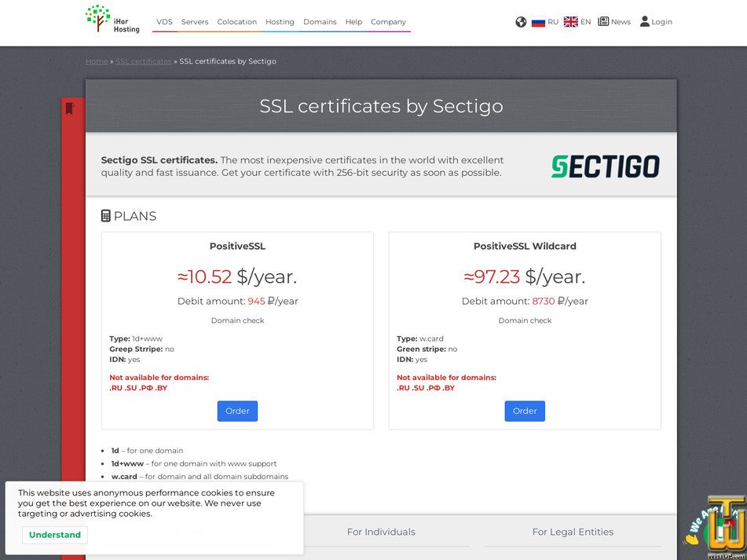Click the red bookmark ribbon icon
Viewport: 747px width, 560px height.
pos(70,108)
